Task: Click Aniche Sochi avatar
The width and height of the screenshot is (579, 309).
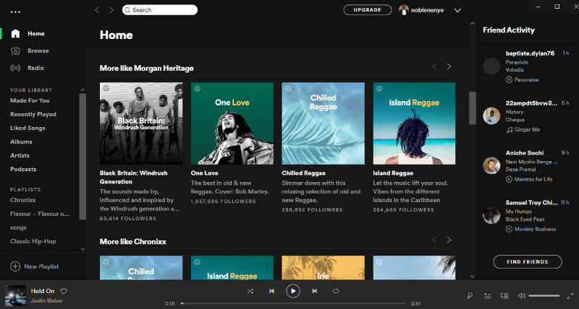Action: 491,166
